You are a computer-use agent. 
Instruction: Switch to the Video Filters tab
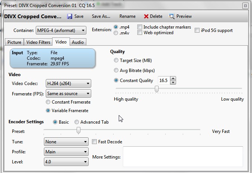(x=38, y=42)
